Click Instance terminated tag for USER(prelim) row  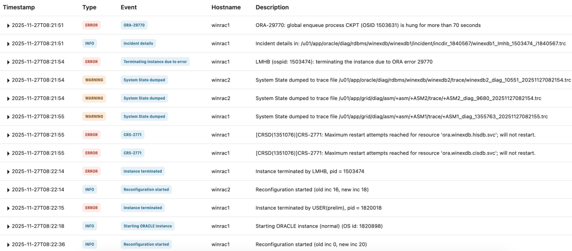tap(142, 208)
